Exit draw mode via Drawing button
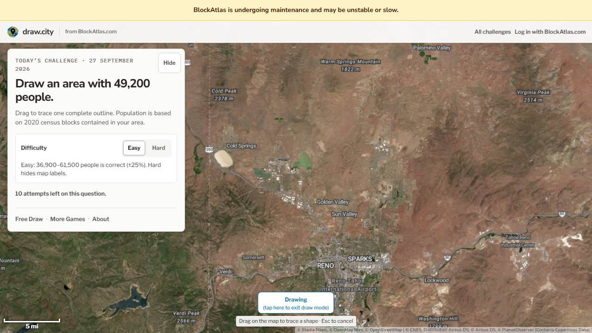This screenshot has width=592, height=333. [x=296, y=303]
